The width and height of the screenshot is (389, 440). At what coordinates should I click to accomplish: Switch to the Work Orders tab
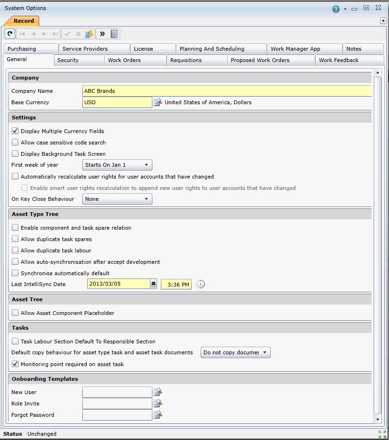tap(135, 60)
